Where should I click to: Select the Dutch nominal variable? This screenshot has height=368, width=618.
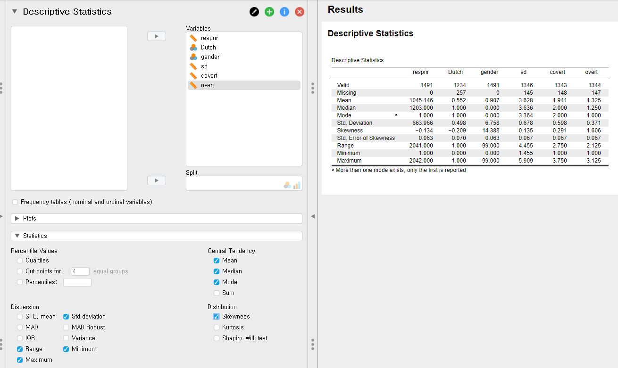[x=208, y=48]
